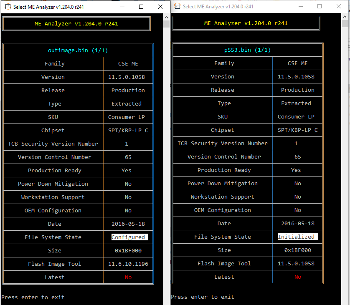This screenshot has width=350, height=305.
Task: Click the right window's title bar text
Action: pyautogui.click(x=218, y=6)
